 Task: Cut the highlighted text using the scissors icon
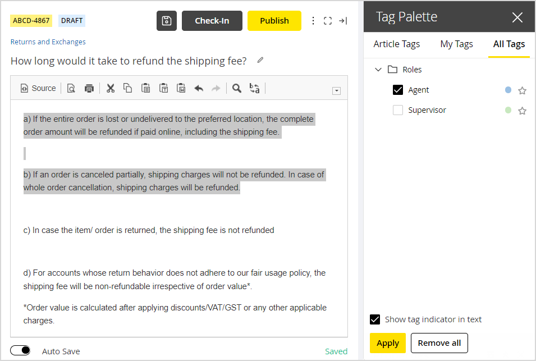click(110, 88)
